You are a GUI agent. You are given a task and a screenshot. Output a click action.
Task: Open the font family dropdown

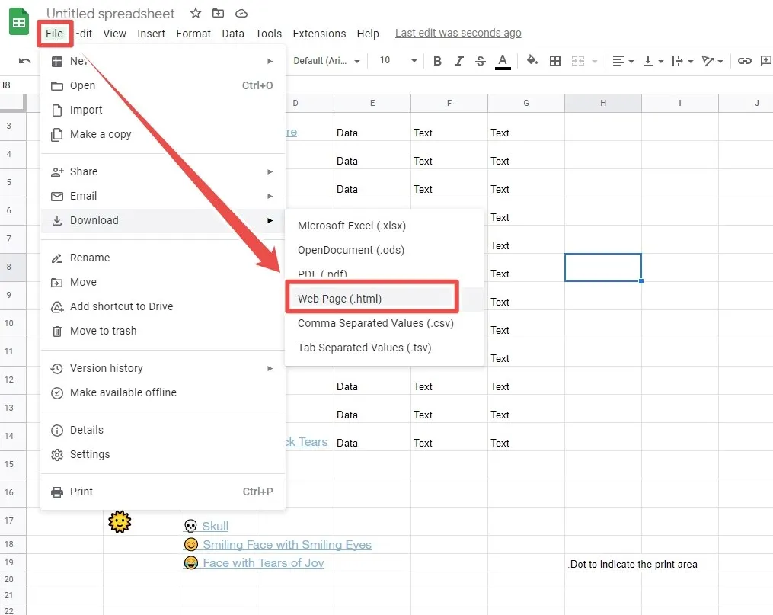point(327,61)
